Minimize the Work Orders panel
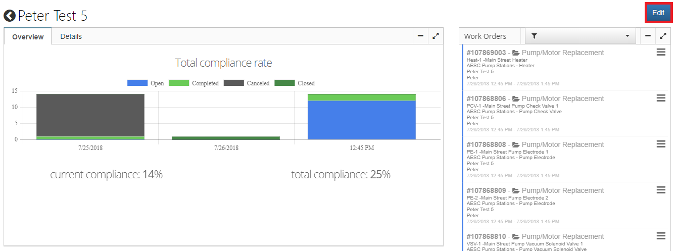The height and width of the screenshot is (251, 676). coord(648,36)
